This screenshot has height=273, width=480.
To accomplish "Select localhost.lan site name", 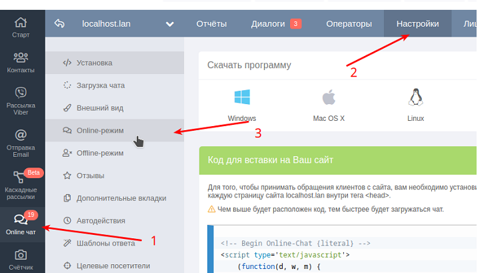I will point(106,23).
